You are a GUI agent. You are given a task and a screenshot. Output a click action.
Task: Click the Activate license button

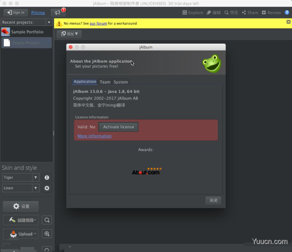tap(118, 127)
